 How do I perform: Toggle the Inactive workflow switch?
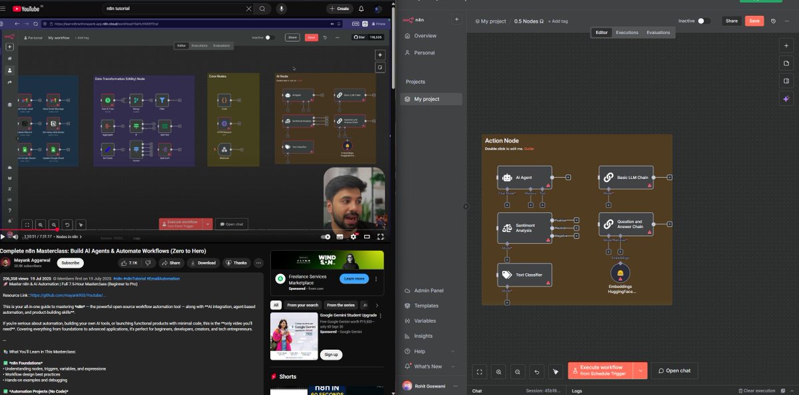point(704,21)
